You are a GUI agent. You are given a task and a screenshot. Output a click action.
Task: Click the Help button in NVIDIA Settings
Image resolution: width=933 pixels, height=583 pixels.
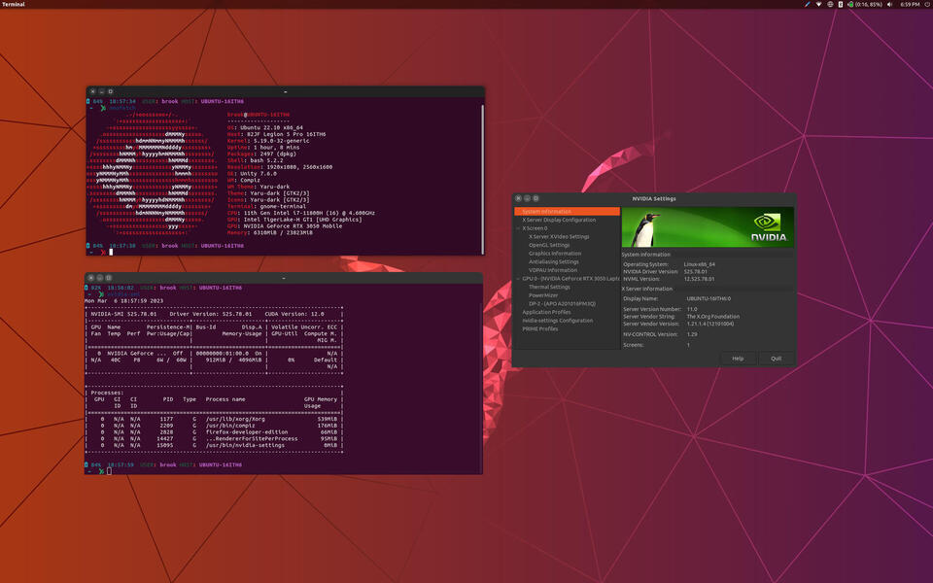[738, 359]
